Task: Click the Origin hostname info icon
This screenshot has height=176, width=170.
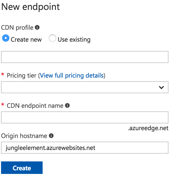Action: coord(51,136)
